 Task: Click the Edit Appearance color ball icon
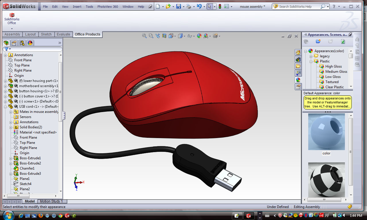(x=199, y=36)
